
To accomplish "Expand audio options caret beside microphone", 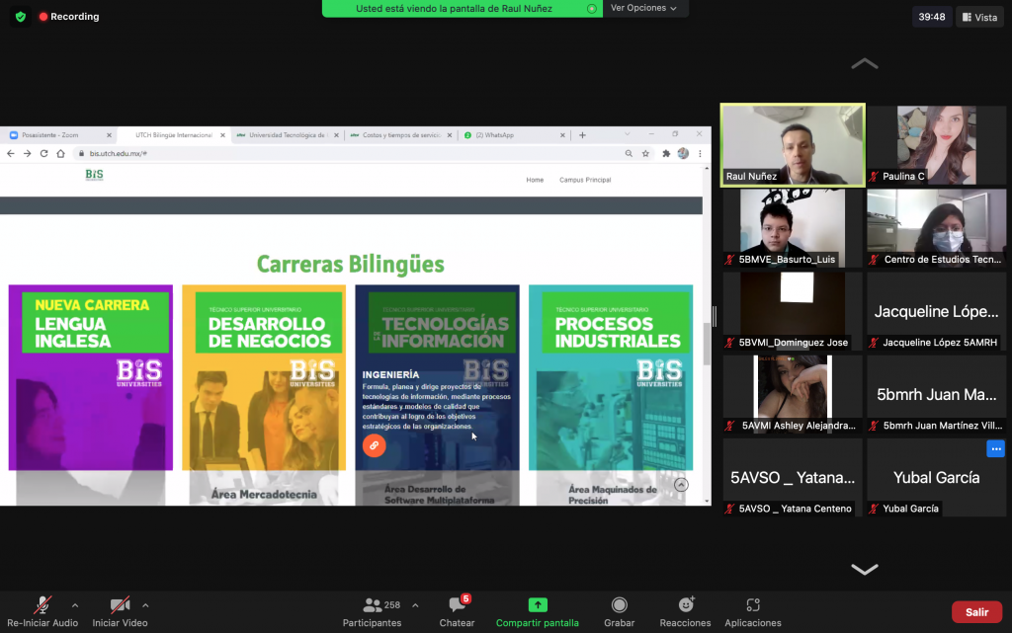I will click(x=75, y=605).
